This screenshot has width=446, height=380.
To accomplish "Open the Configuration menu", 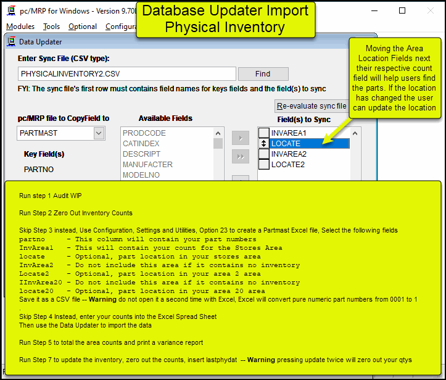I will (x=121, y=27).
